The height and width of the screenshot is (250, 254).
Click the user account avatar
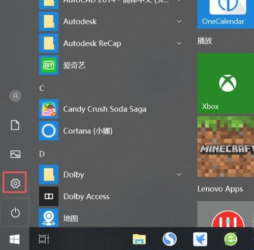coord(15,96)
